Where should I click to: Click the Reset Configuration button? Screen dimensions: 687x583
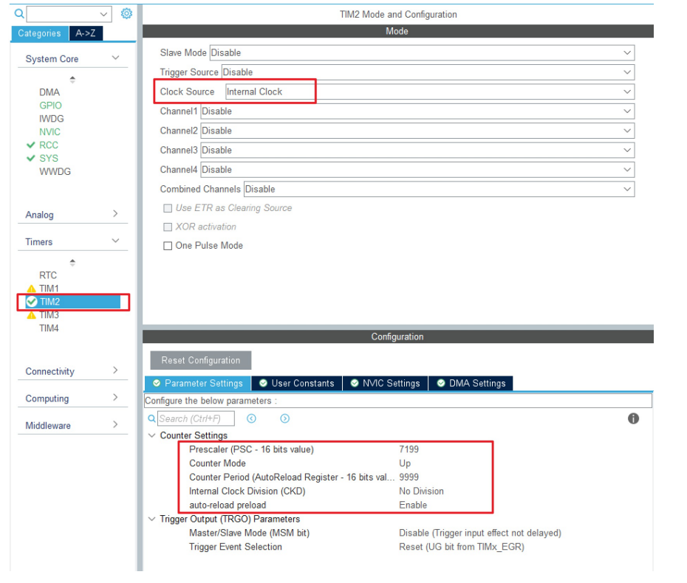tap(201, 360)
